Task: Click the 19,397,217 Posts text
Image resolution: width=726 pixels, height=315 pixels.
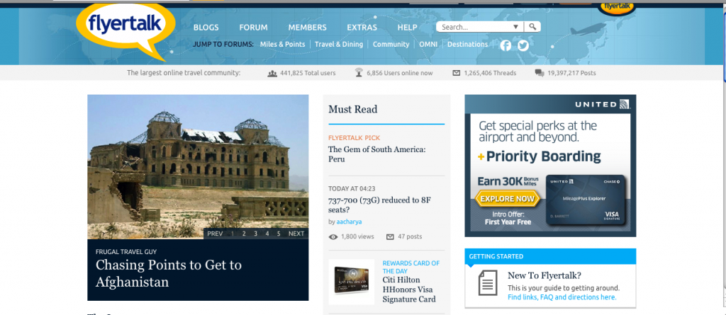Action: (x=571, y=73)
